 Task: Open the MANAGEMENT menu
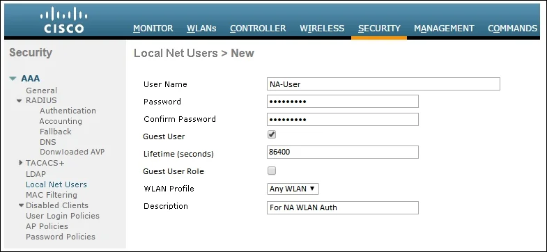[x=444, y=29]
